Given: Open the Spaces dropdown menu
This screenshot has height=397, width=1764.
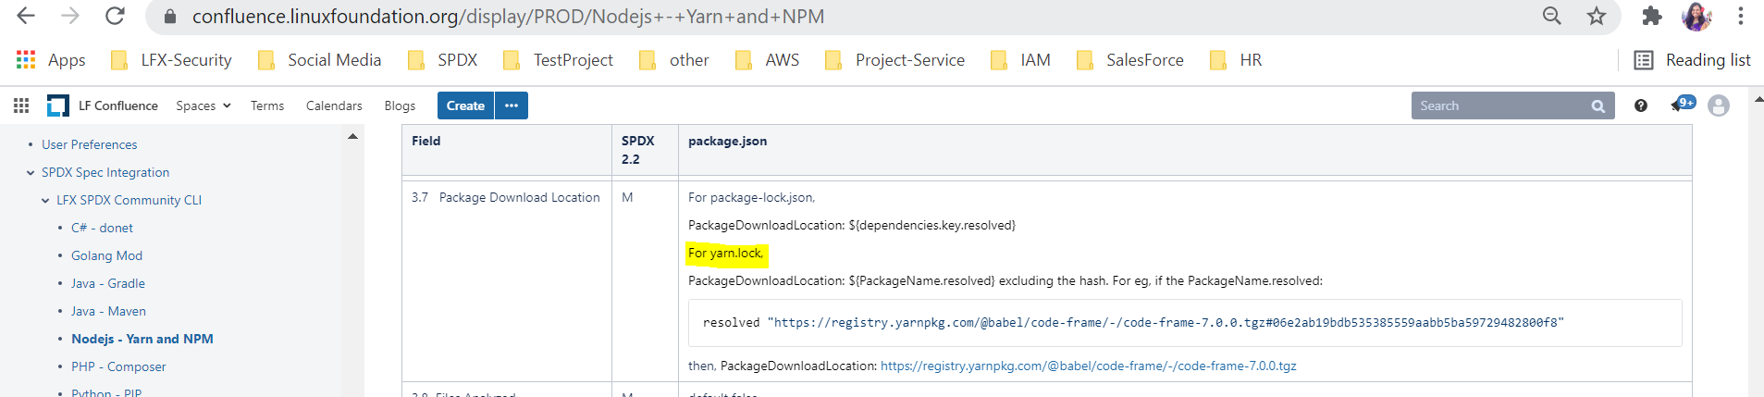Looking at the screenshot, I should coord(204,105).
